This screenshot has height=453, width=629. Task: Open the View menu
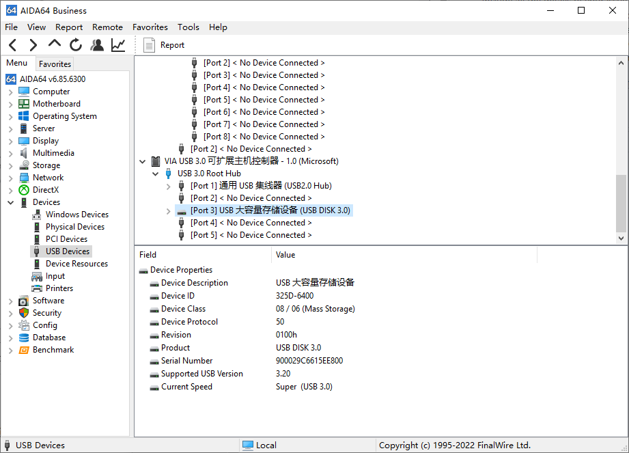tap(36, 27)
